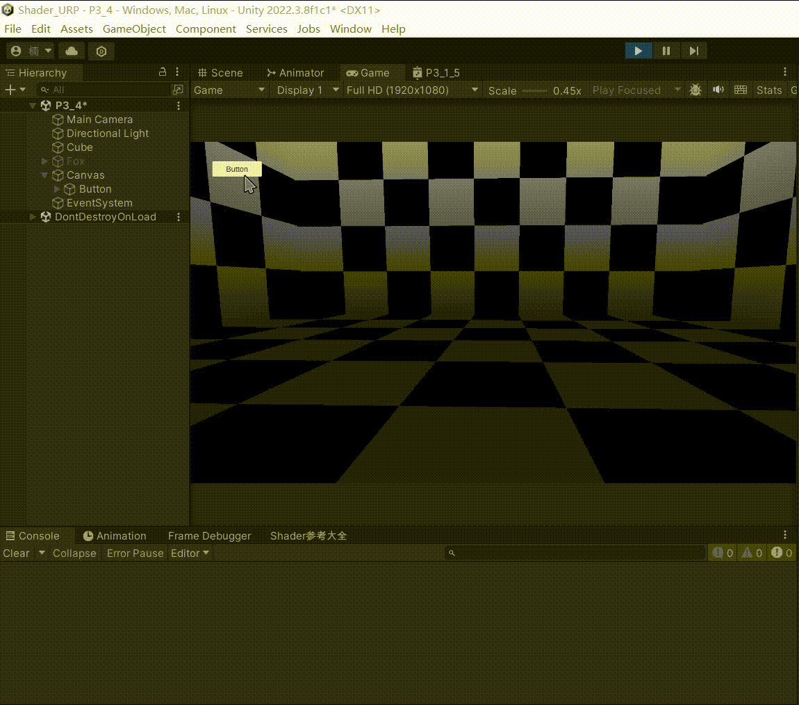Click the VSync grid icon in Game view

tap(740, 90)
